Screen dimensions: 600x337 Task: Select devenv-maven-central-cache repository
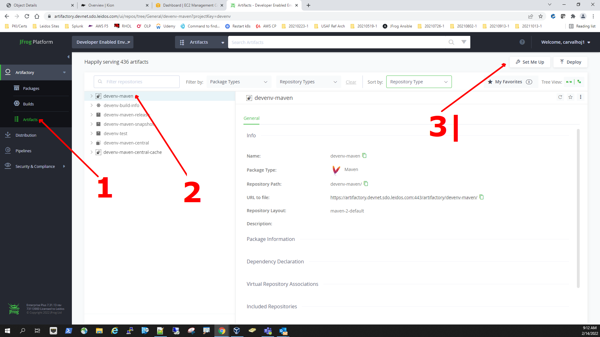click(132, 152)
